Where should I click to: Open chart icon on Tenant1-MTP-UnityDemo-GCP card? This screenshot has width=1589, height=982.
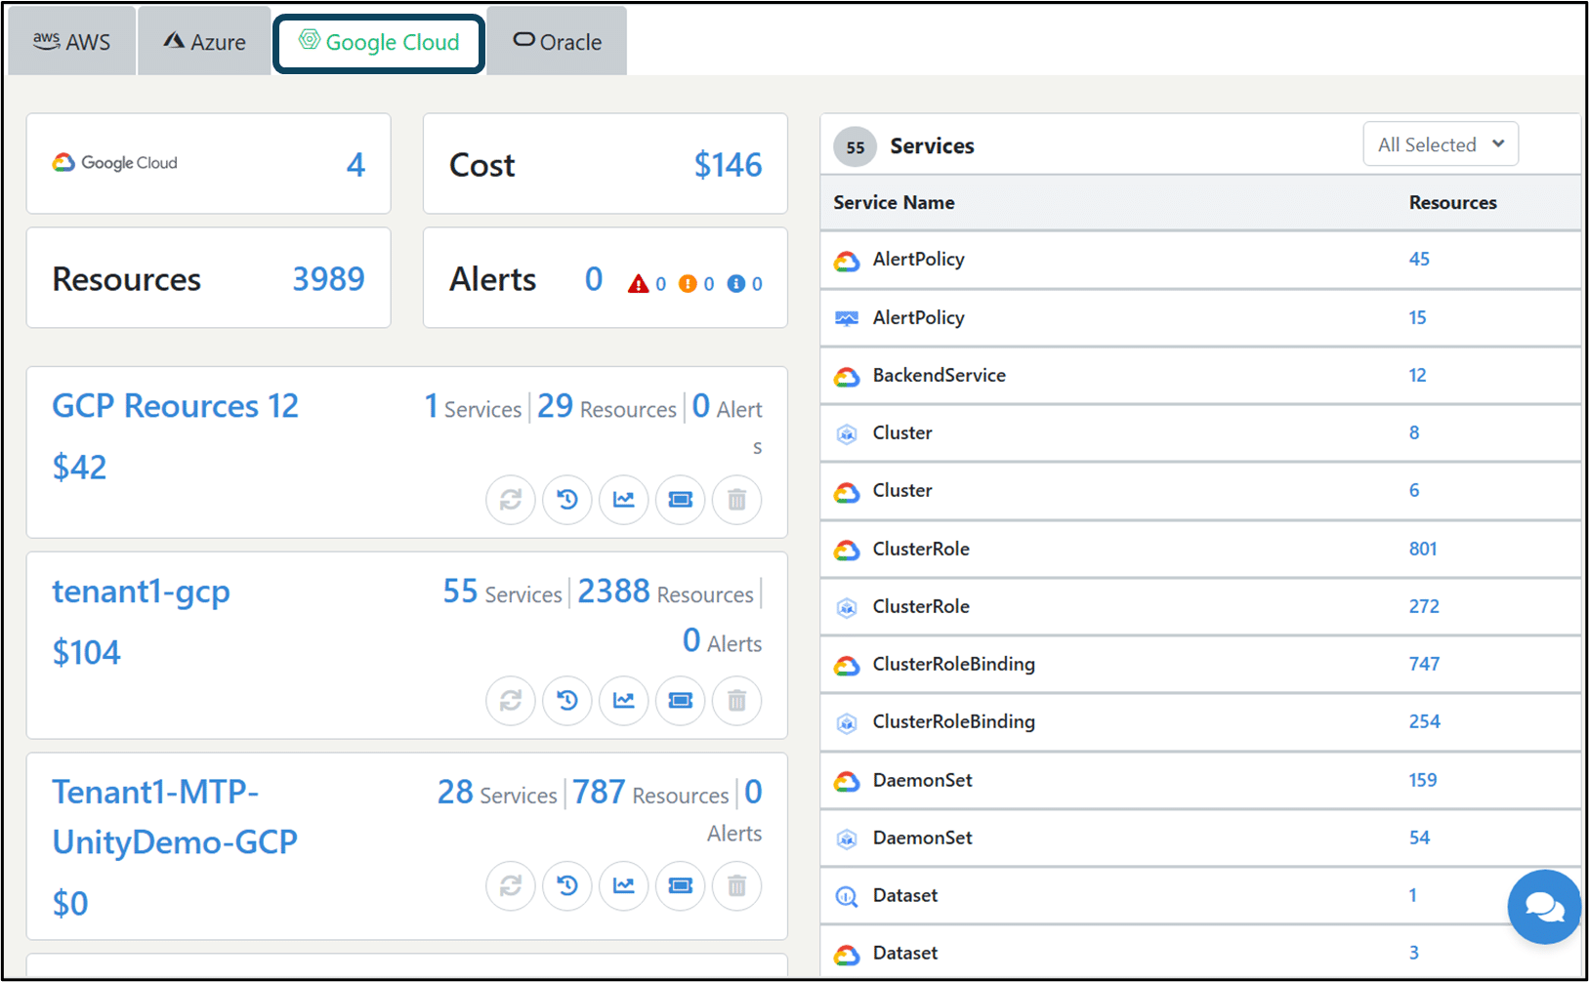[x=624, y=886]
